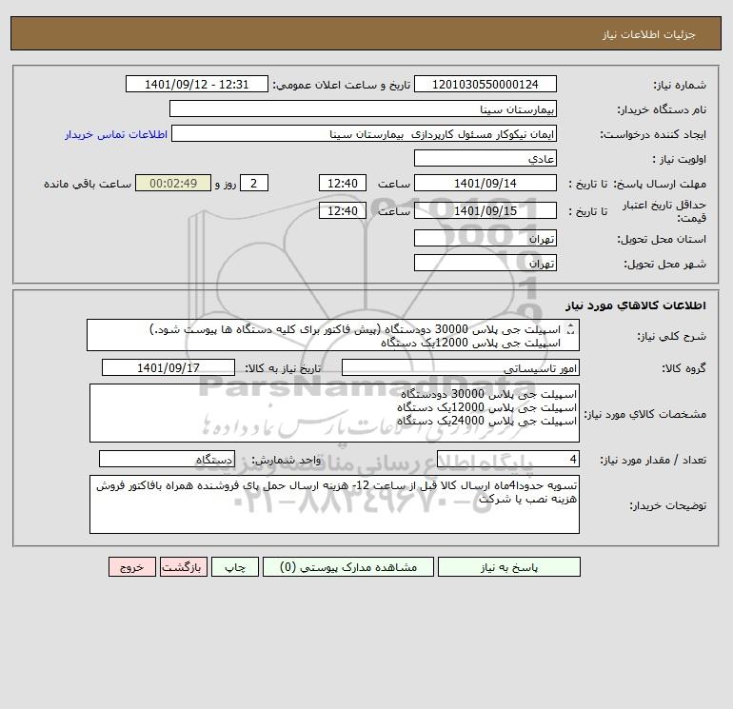The image size is (733, 709).
Task: Click the ایجاد کننده درخواست field
Action: coord(365,134)
